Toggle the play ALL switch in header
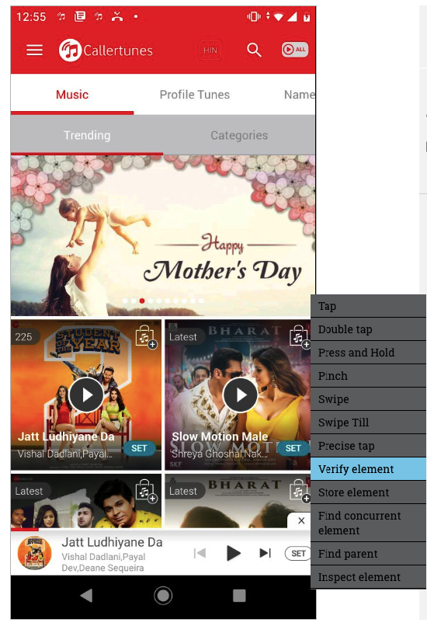This screenshot has width=427, height=626. (295, 50)
